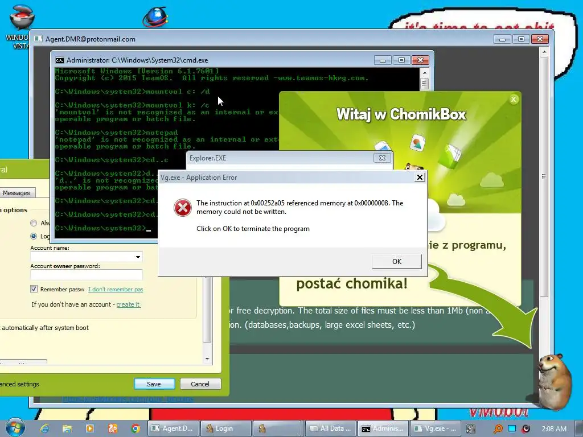Click the clock showing 2:08 AM
Screen dimensions: 583x437
[x=554, y=429]
